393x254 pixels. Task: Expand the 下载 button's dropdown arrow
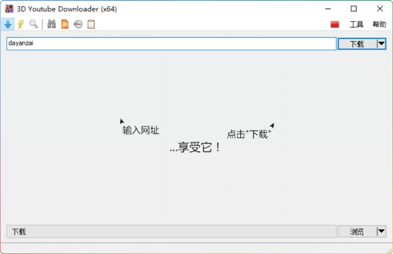click(381, 43)
